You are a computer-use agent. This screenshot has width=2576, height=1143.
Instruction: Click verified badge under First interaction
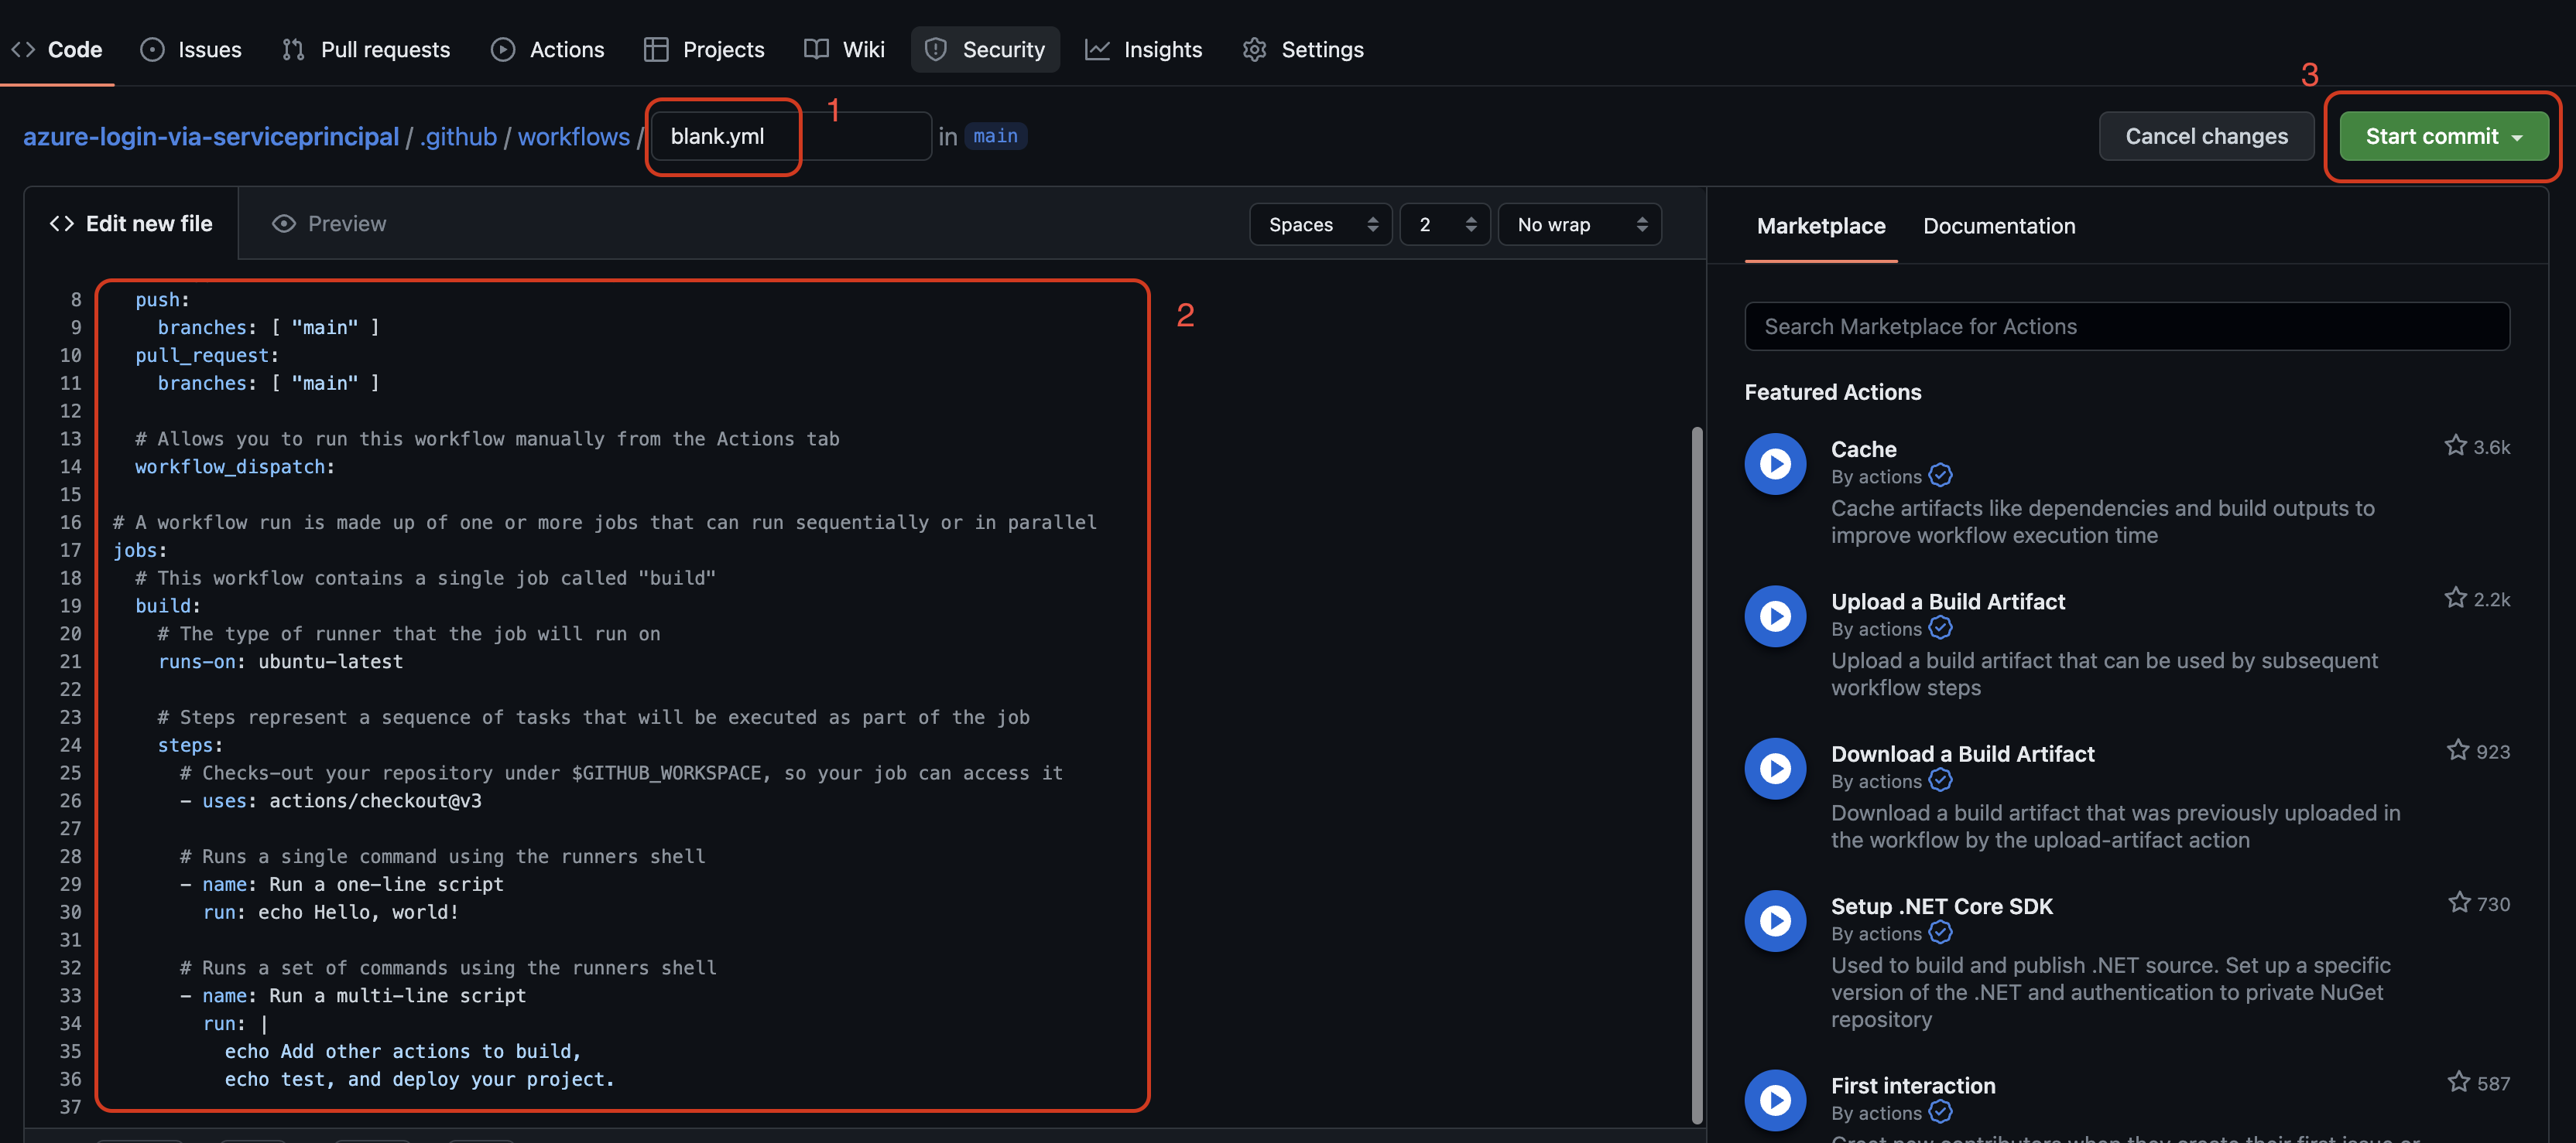[1940, 1112]
